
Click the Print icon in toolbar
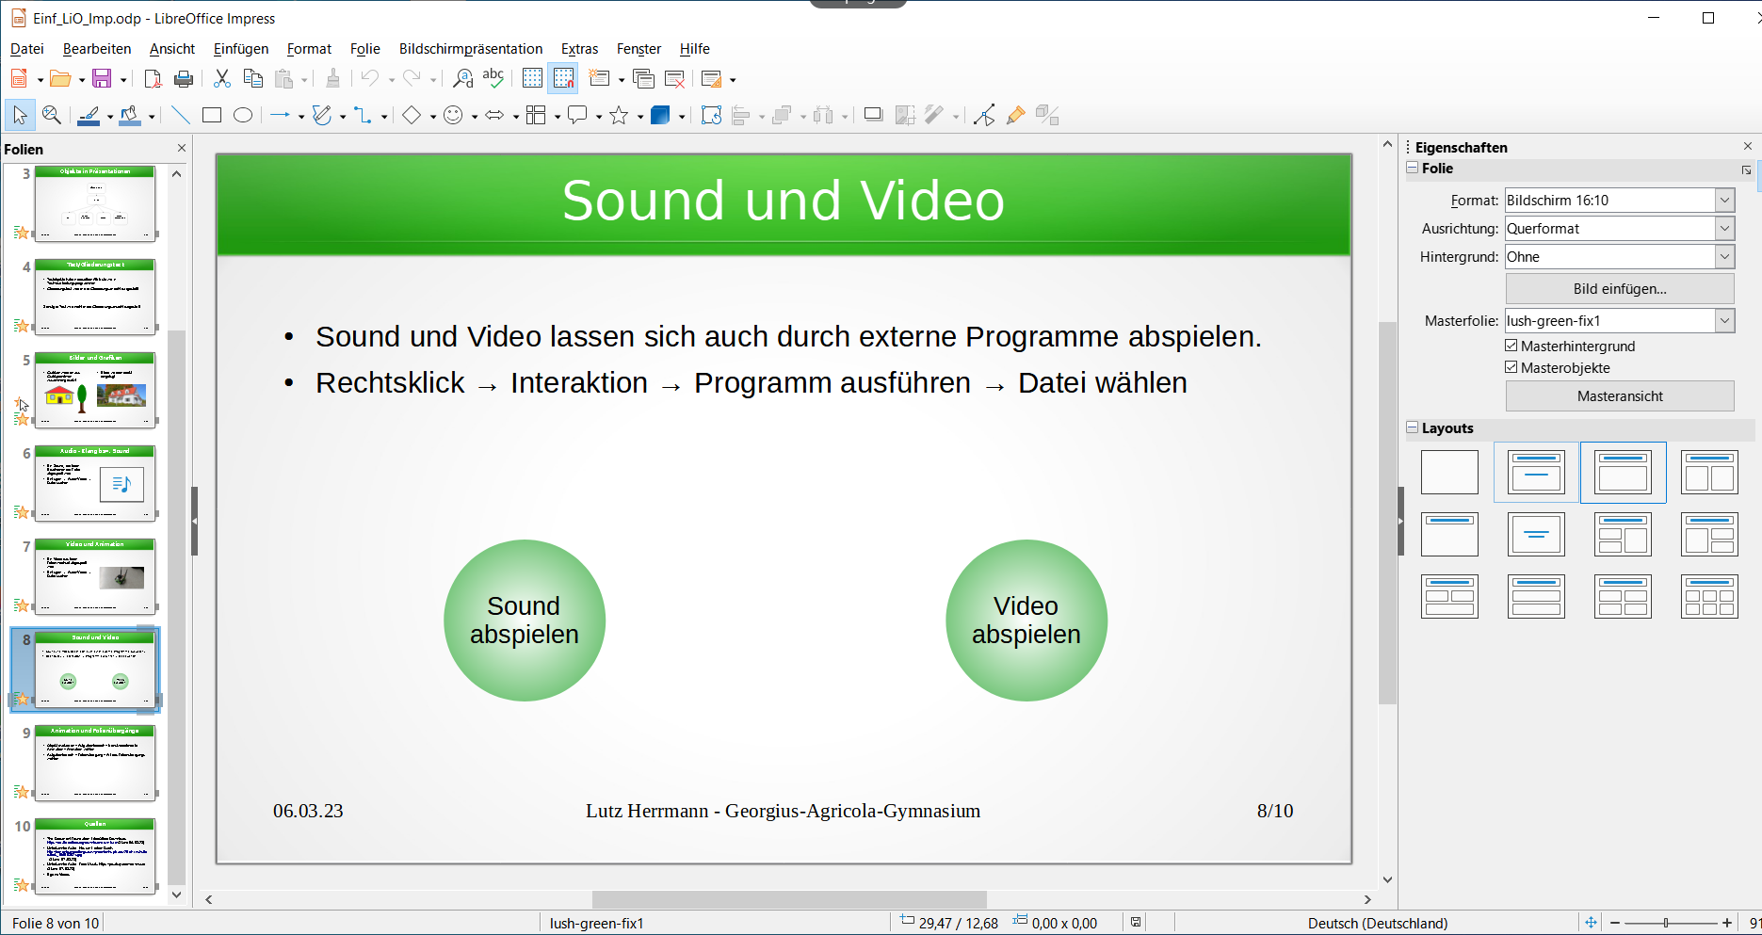click(184, 79)
